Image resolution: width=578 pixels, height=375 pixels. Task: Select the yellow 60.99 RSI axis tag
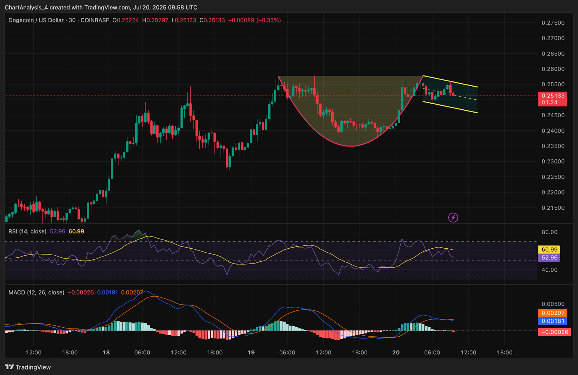tap(549, 249)
